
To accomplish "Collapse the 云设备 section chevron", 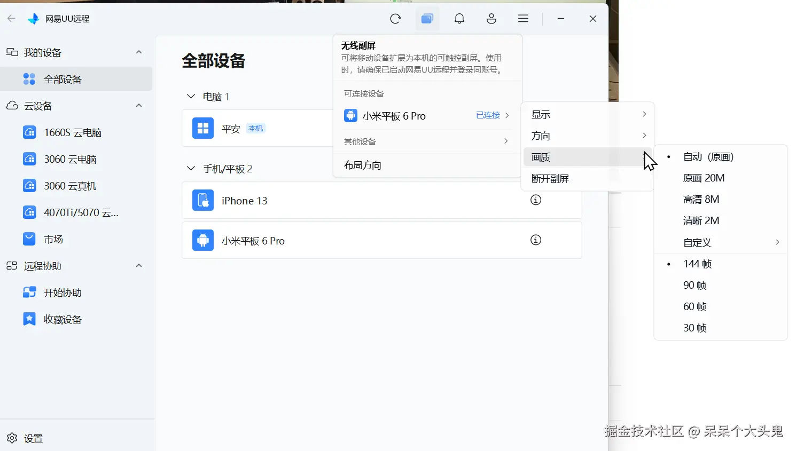I will pyautogui.click(x=139, y=106).
